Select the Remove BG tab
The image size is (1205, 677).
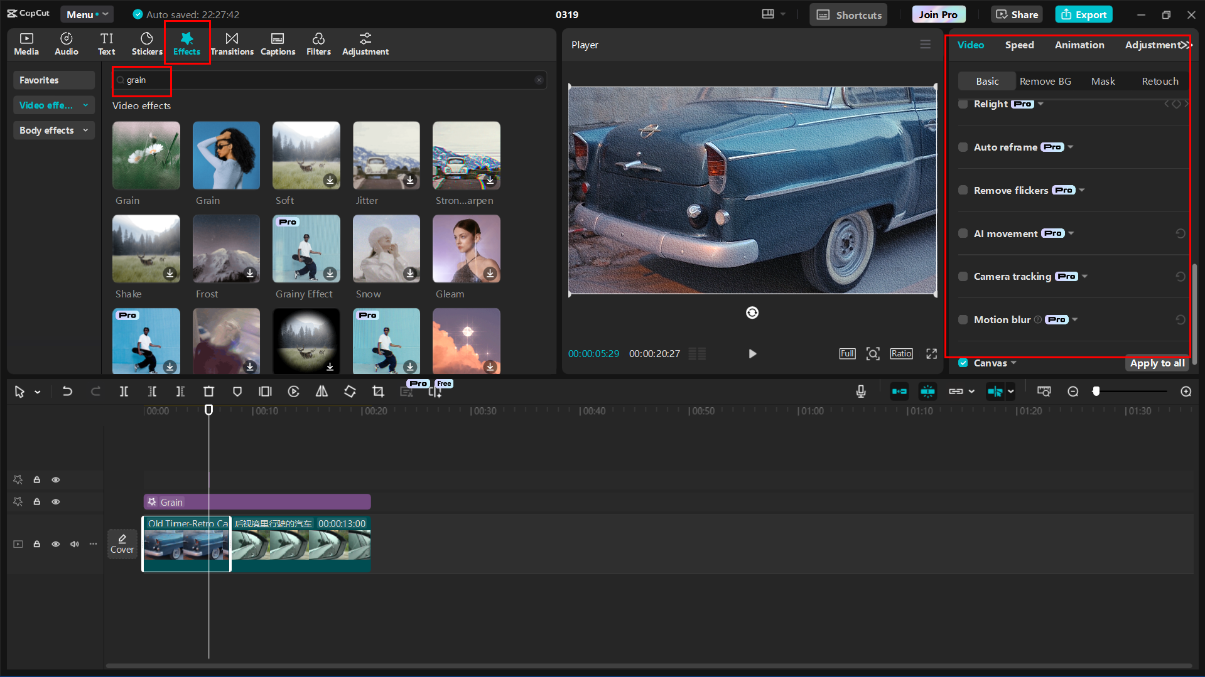1046,81
